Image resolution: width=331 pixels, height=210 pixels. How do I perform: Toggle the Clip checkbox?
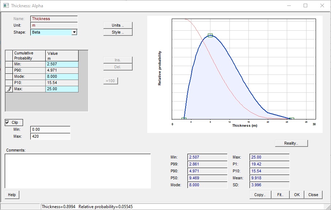8,123
